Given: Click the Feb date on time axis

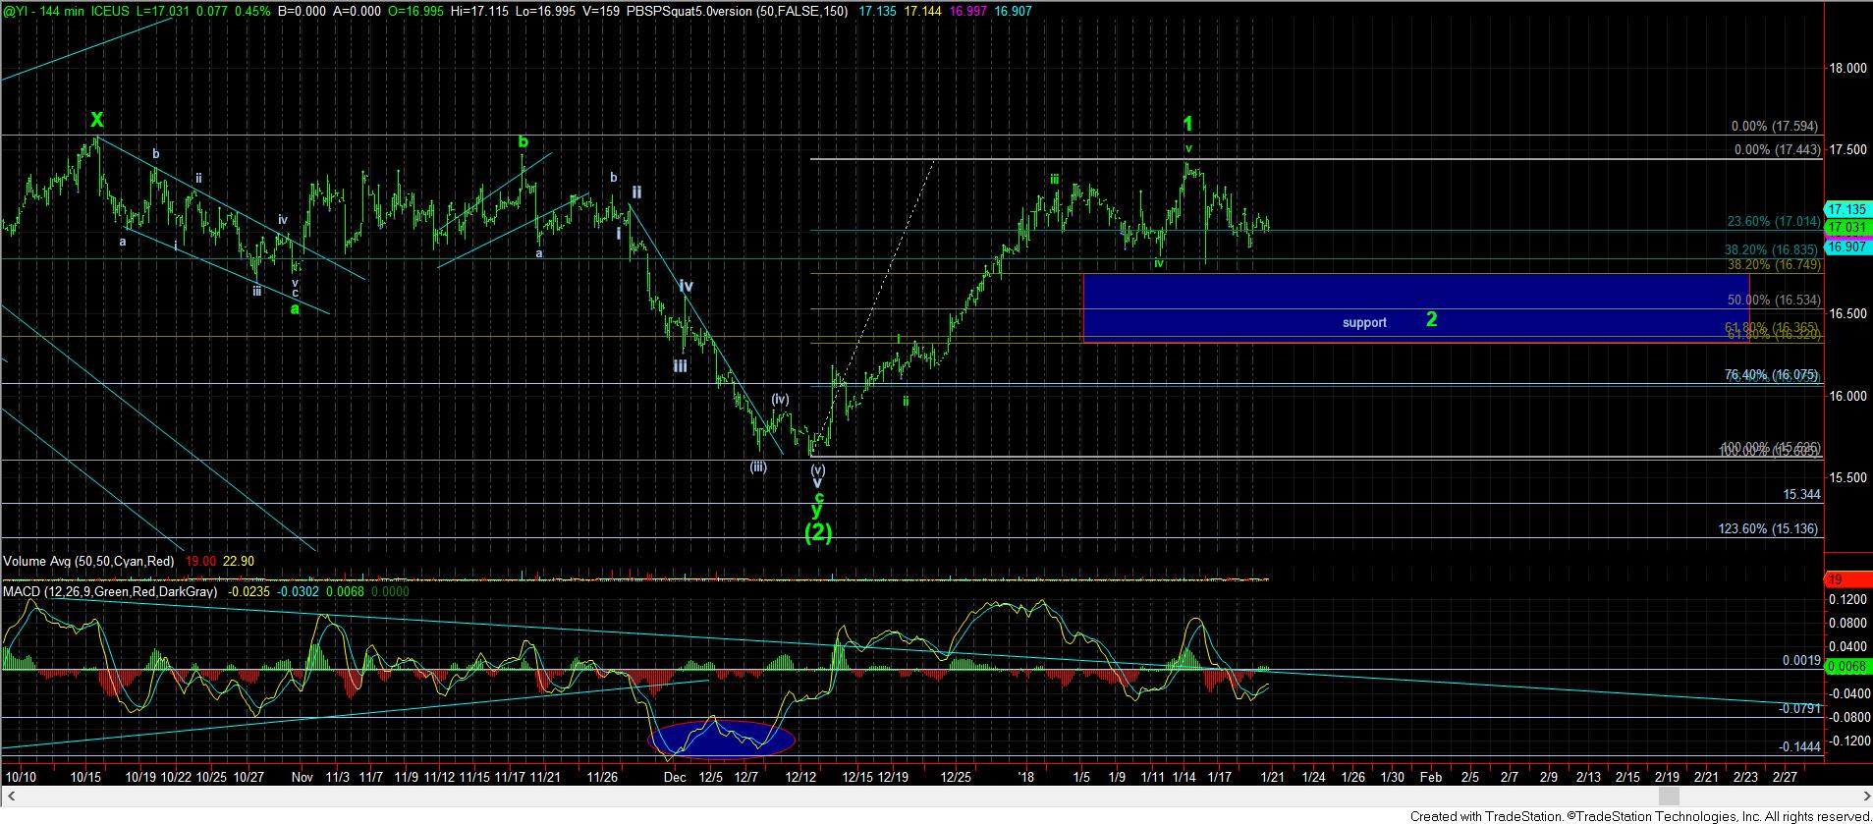Looking at the screenshot, I should (x=1430, y=777).
